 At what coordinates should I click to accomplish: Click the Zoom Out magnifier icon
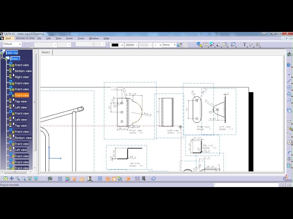pos(24,178)
